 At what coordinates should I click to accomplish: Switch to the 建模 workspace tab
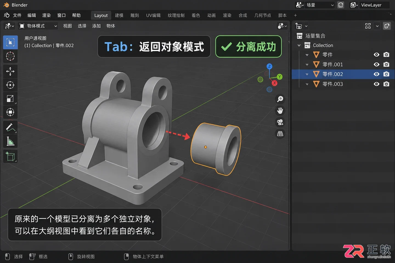click(119, 15)
